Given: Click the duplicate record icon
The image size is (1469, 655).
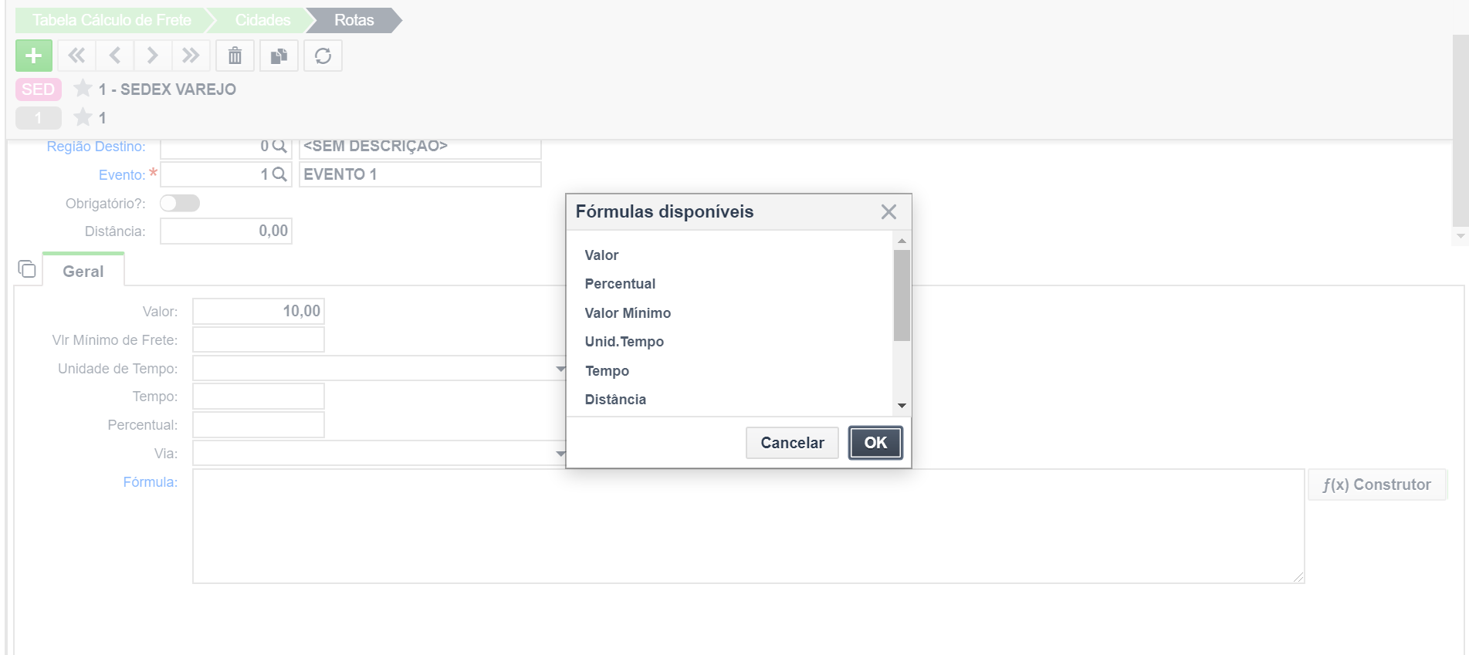Looking at the screenshot, I should click(x=279, y=56).
